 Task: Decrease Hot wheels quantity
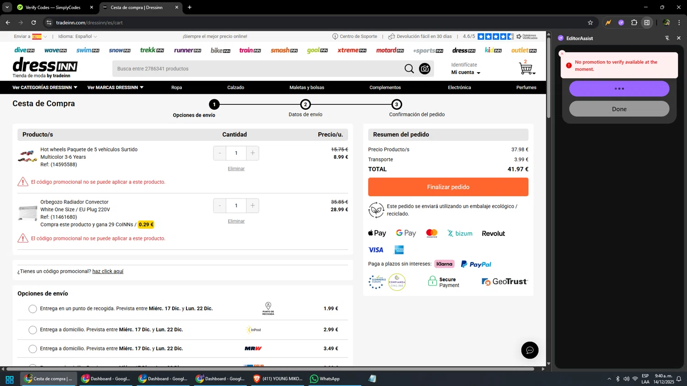coord(220,153)
